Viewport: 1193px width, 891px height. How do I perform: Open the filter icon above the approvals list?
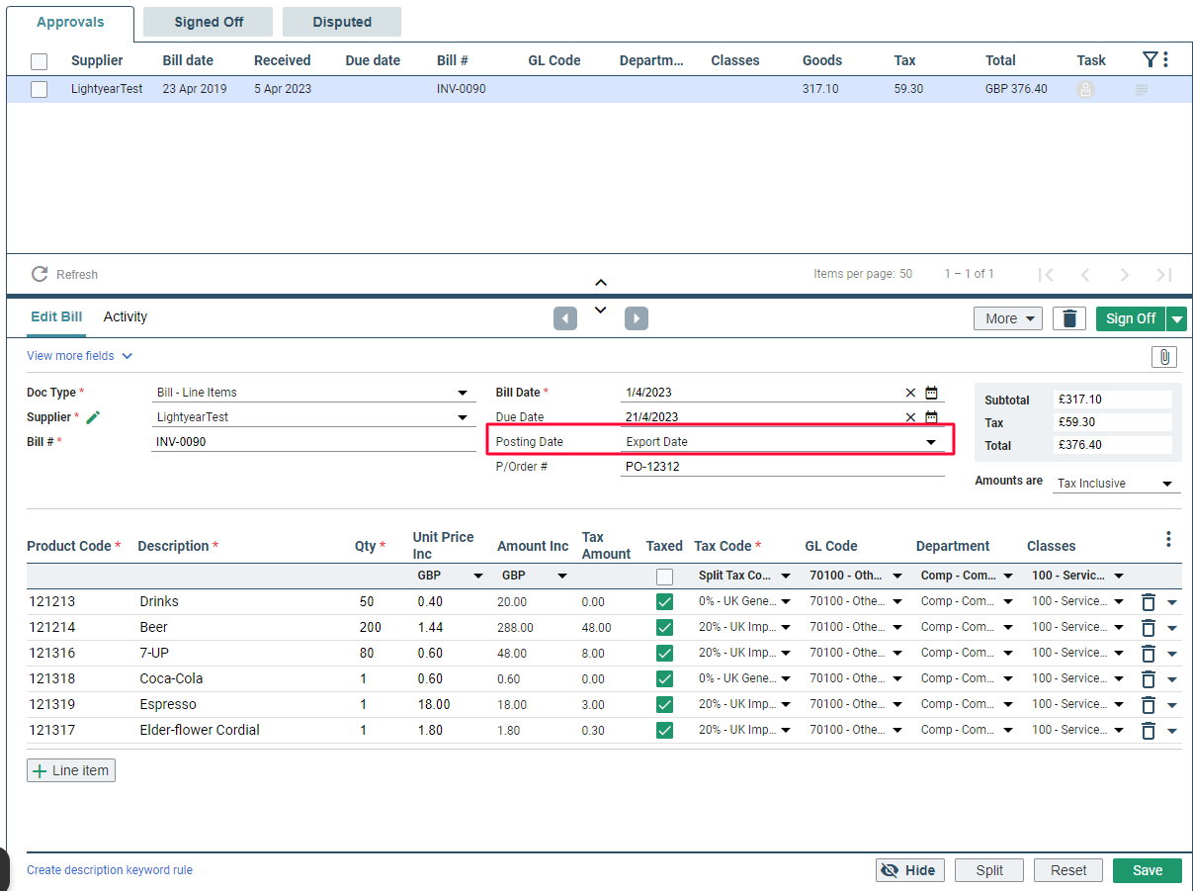1150,59
